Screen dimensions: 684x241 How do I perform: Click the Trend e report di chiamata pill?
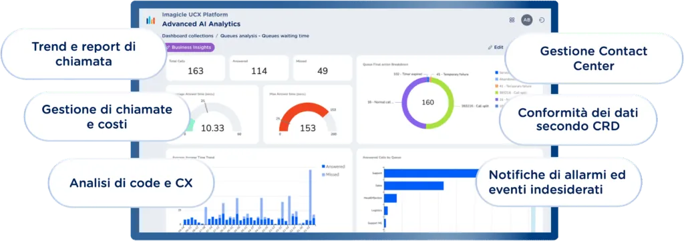pos(83,54)
